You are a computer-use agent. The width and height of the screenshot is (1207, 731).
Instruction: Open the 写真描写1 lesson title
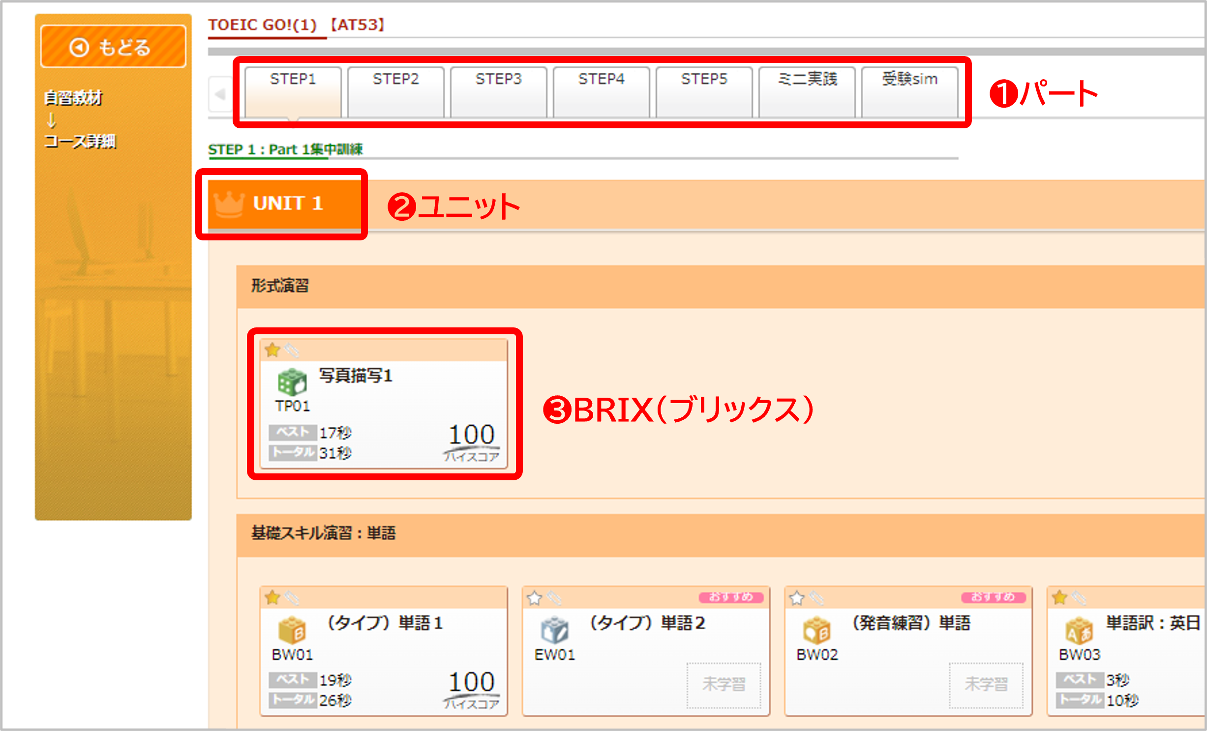coord(356,376)
